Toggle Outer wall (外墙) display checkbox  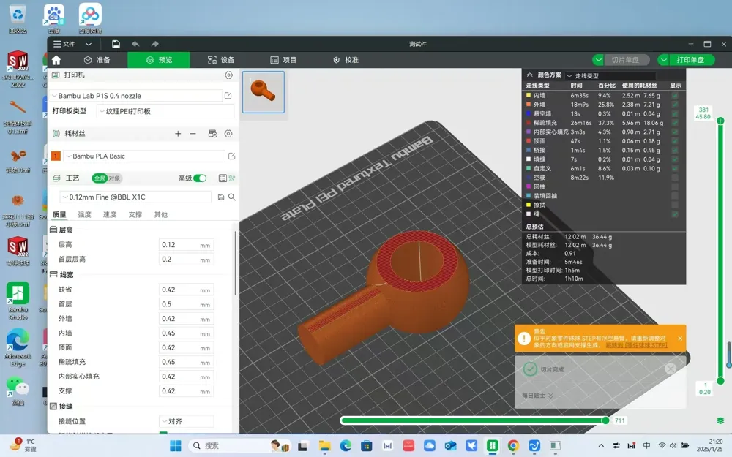pos(675,105)
